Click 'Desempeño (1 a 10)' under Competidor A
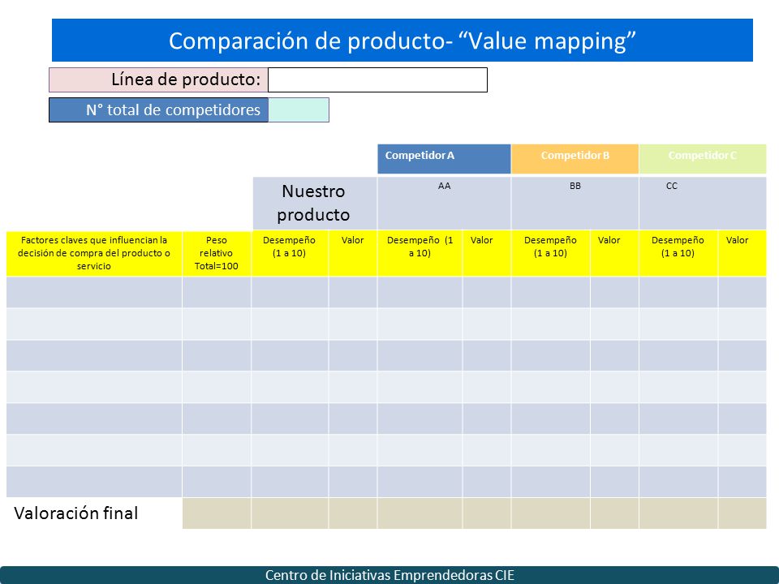This screenshot has width=779, height=584. [x=420, y=253]
